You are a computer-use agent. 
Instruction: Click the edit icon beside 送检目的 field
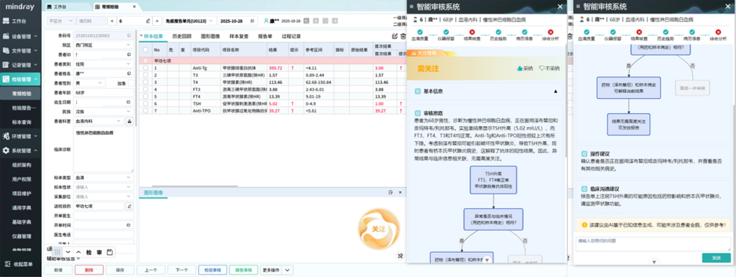pyautogui.click(x=129, y=206)
